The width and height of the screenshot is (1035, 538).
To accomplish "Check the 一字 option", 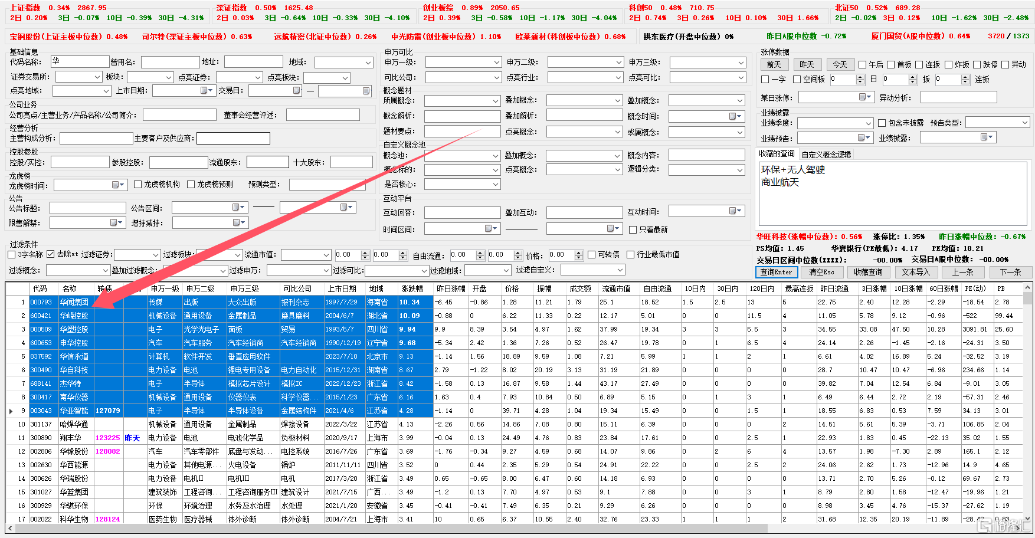I will coord(765,80).
